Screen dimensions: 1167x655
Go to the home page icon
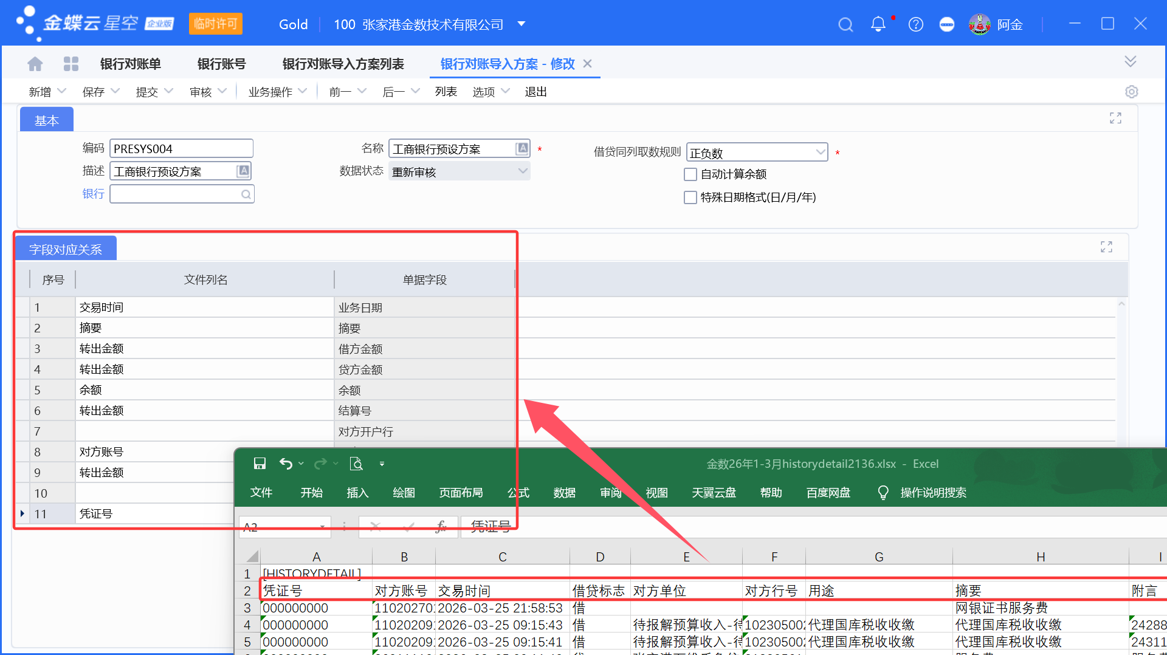(x=35, y=64)
